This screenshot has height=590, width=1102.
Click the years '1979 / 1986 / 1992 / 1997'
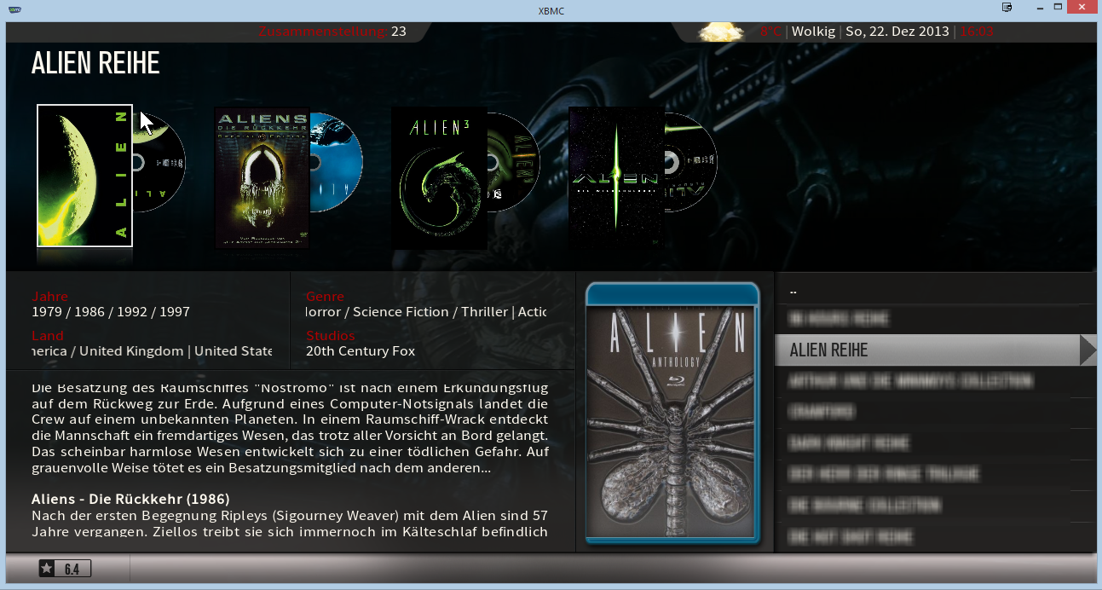click(111, 312)
